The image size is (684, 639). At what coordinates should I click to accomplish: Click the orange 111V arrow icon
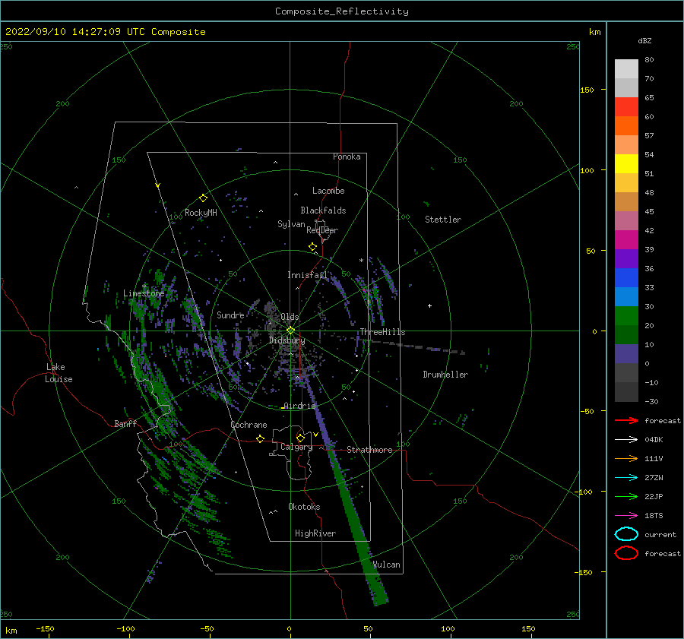626,458
